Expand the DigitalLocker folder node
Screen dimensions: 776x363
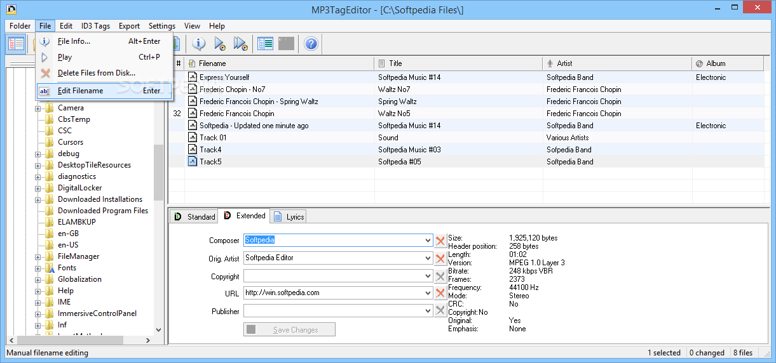click(37, 188)
